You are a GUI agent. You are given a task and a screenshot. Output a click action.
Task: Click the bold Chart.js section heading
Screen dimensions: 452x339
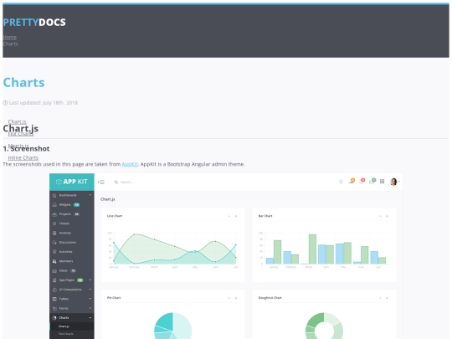(20, 129)
